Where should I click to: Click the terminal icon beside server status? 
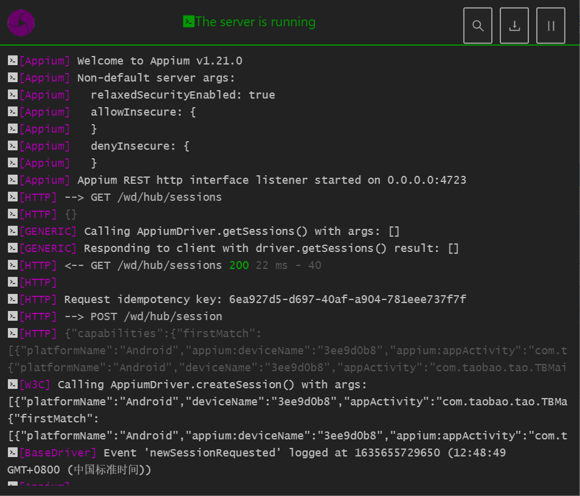(x=188, y=22)
